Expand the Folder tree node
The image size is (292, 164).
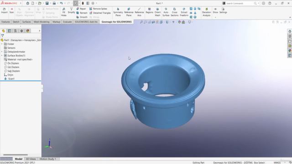pos(2,44)
